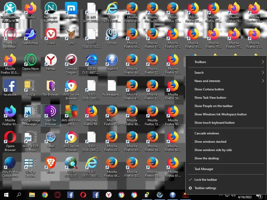The image size is (267, 200).
Task: Open the Mozilla Firefox 69 shortcut
Action: click(92, 116)
